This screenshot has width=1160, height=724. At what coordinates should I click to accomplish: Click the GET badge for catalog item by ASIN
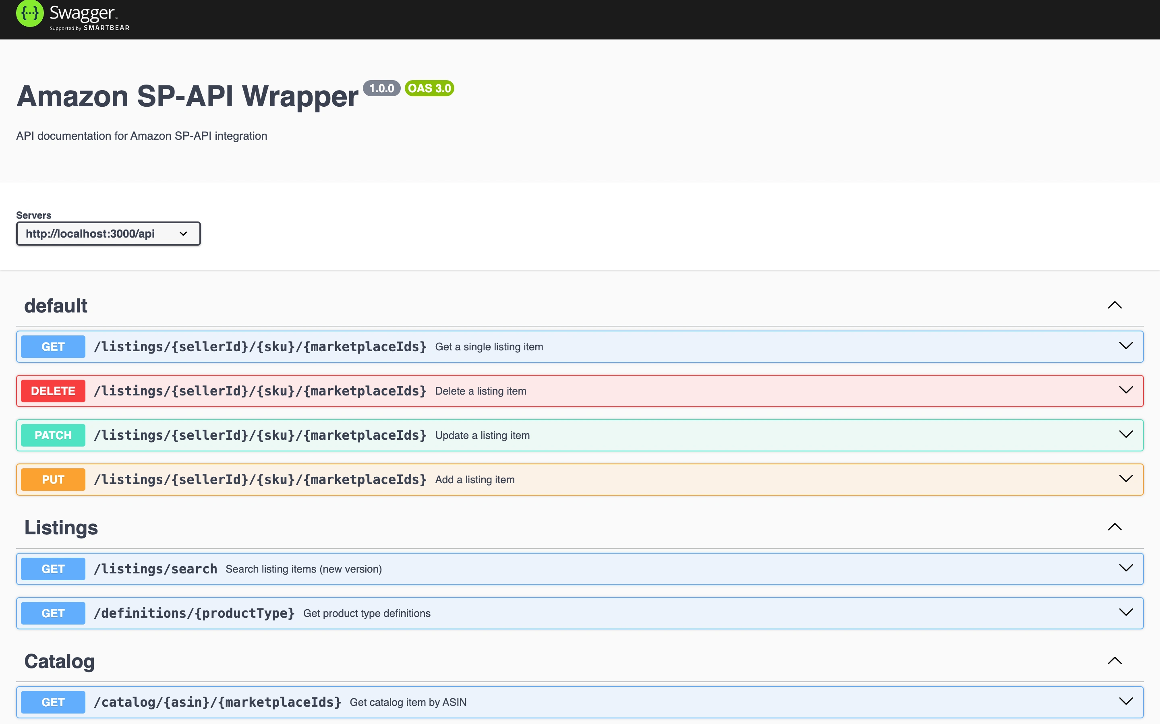53,702
